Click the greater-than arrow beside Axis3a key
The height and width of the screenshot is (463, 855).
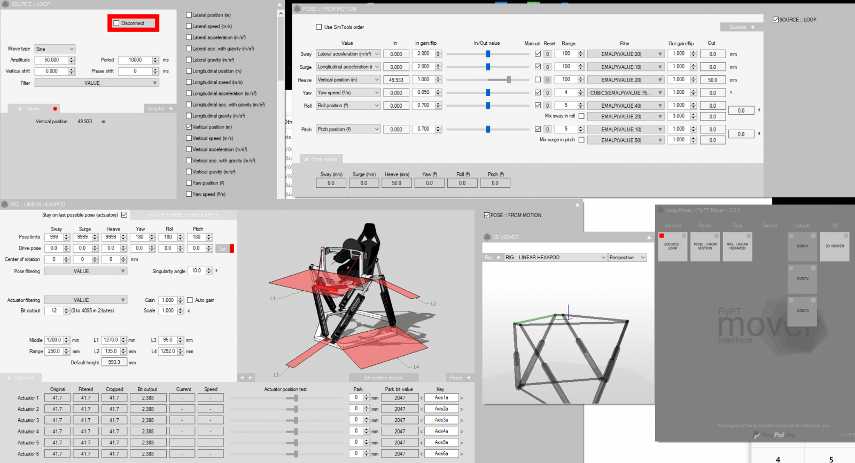coord(462,420)
